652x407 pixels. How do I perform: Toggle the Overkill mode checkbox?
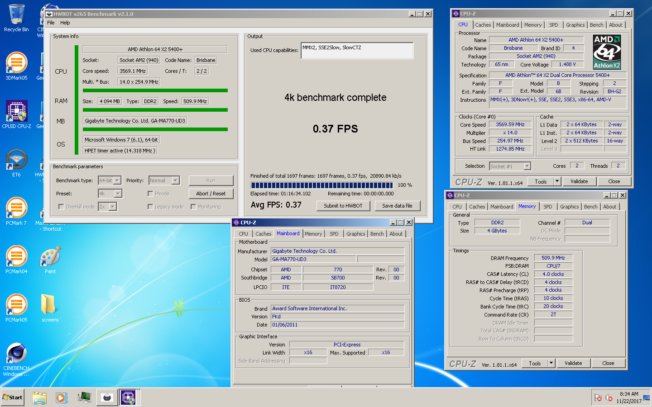tap(61, 207)
